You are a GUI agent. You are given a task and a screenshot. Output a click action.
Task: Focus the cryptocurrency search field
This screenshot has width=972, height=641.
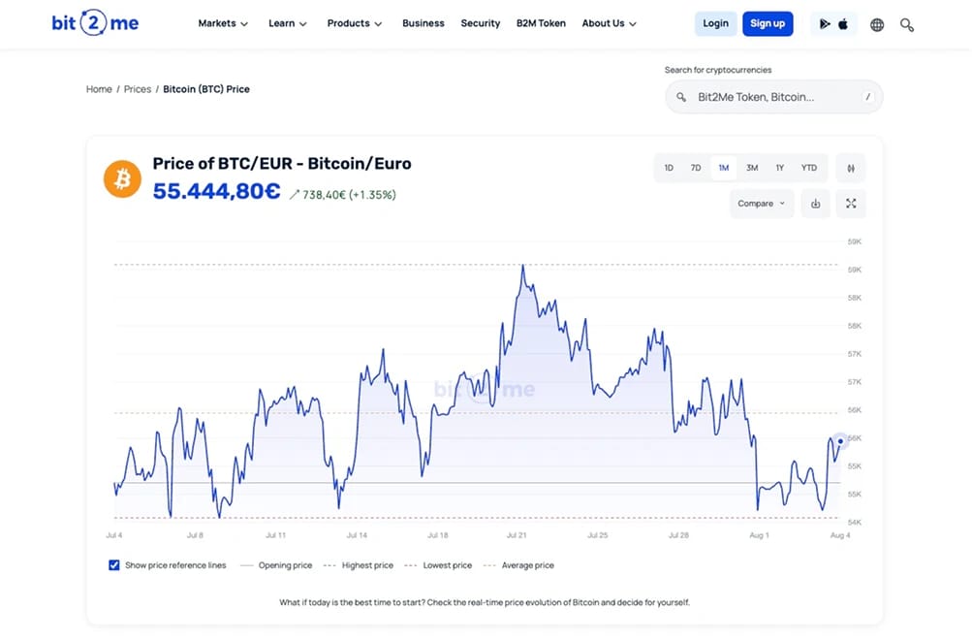[x=773, y=97]
